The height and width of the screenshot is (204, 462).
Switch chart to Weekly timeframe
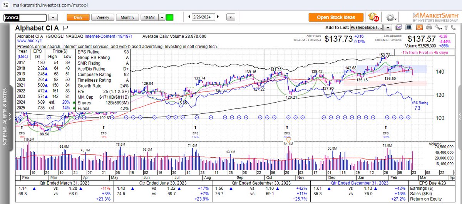tap(102, 17)
